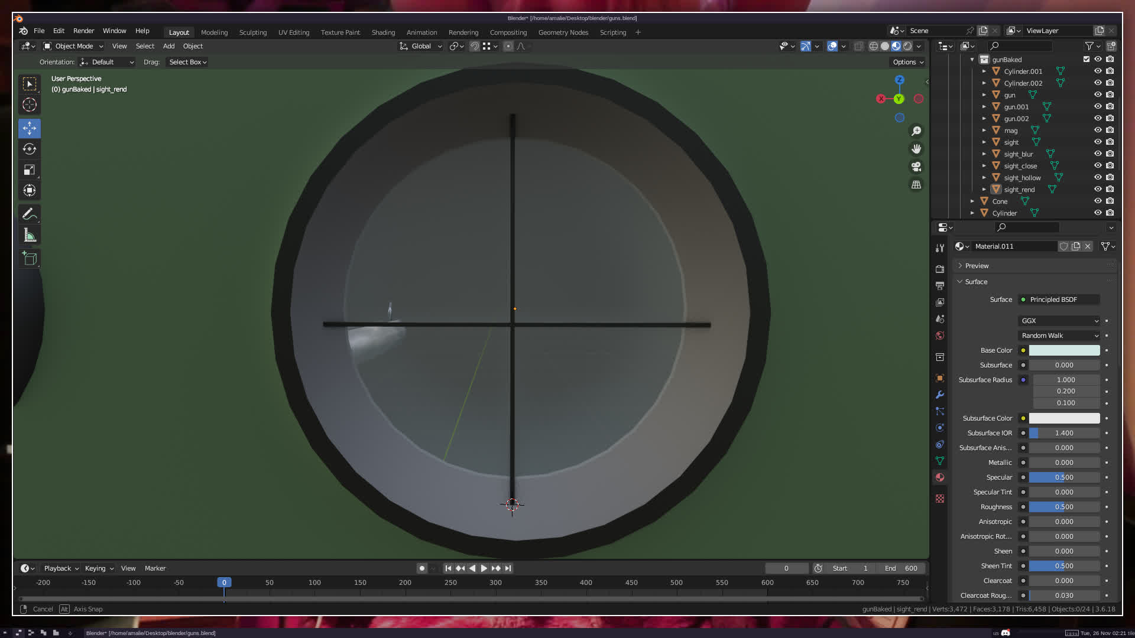Select the Scale tool
Viewport: 1135px width, 638px height.
(30, 170)
